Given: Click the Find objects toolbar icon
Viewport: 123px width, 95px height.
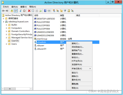Looking at the screenshot, I should [x=69, y=11].
